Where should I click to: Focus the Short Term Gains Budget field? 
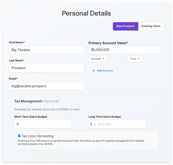pyautogui.click(x=43, y=124)
